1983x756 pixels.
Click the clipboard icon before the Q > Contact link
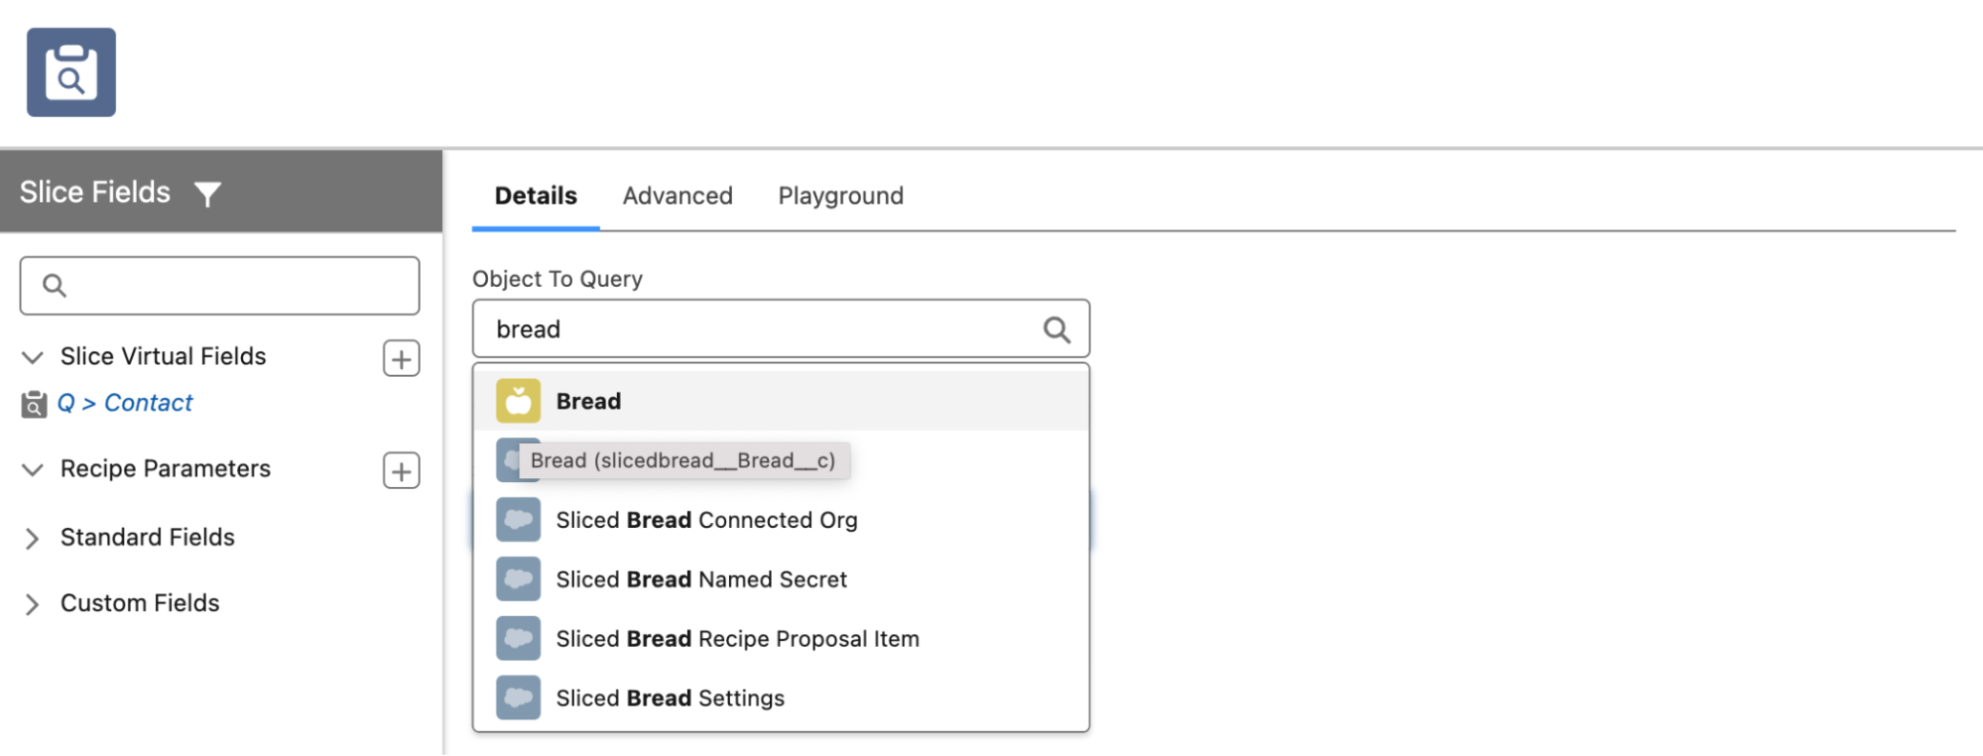click(34, 403)
